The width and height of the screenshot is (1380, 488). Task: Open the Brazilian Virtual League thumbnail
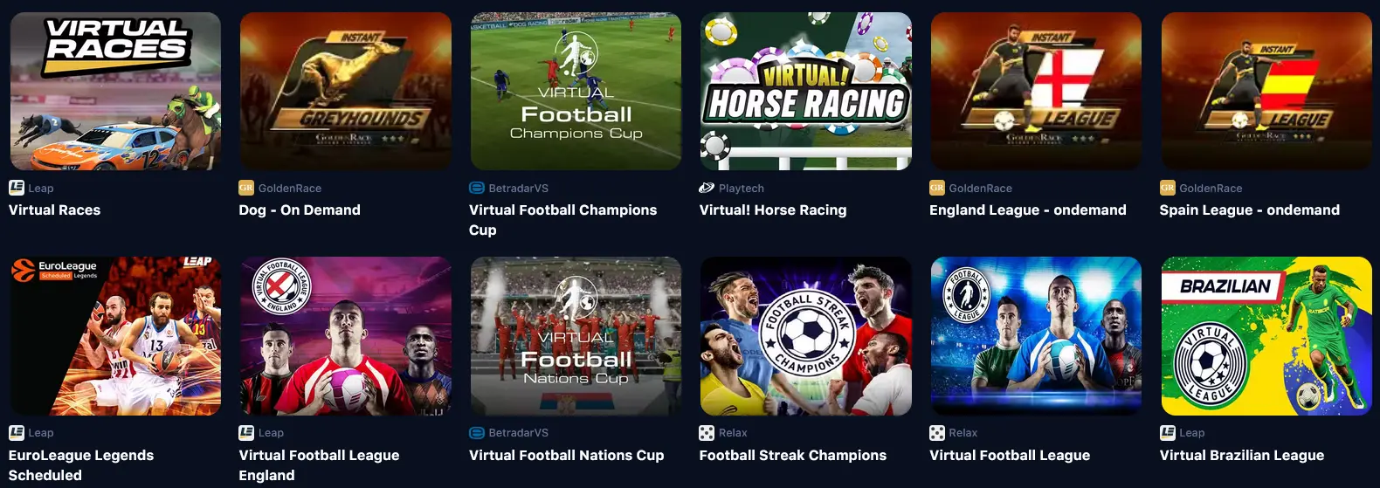click(x=1266, y=336)
